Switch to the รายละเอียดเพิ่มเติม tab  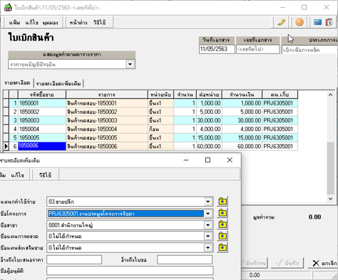pos(58,83)
